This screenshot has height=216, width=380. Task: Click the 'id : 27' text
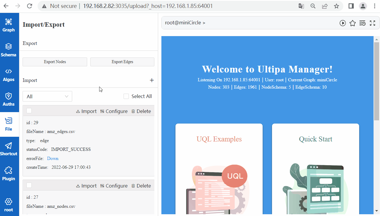(32, 197)
